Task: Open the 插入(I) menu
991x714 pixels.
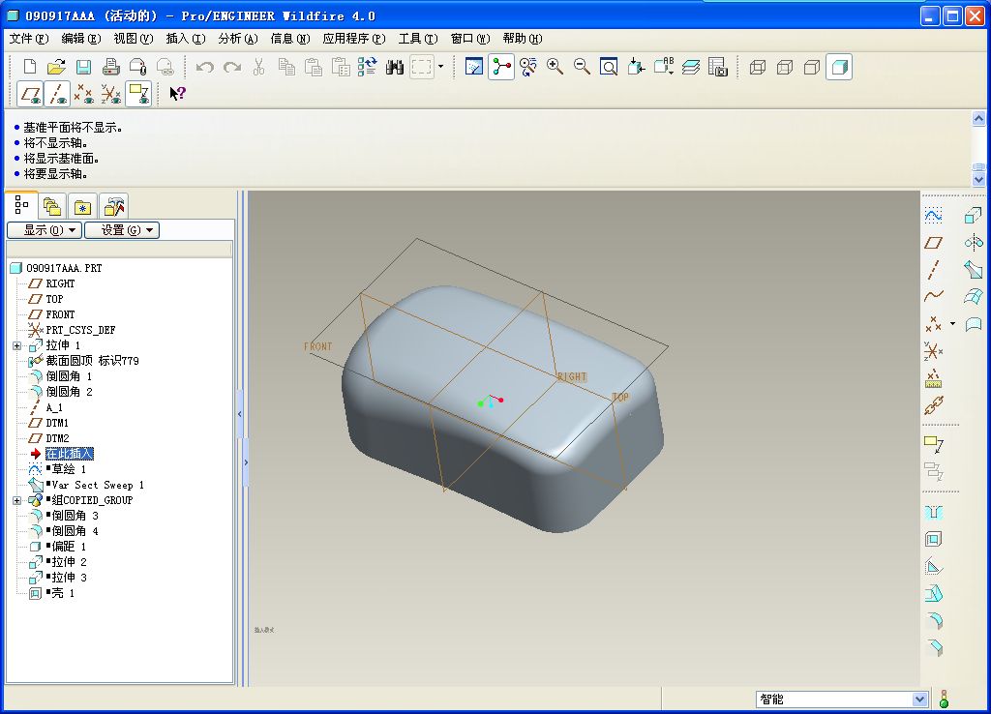Action: point(186,39)
